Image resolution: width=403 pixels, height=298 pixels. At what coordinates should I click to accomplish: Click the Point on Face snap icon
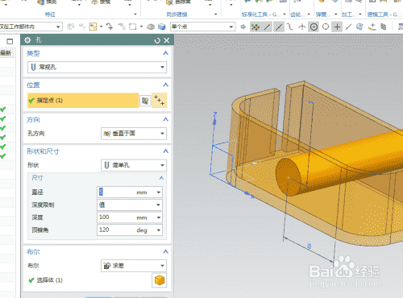(359, 27)
